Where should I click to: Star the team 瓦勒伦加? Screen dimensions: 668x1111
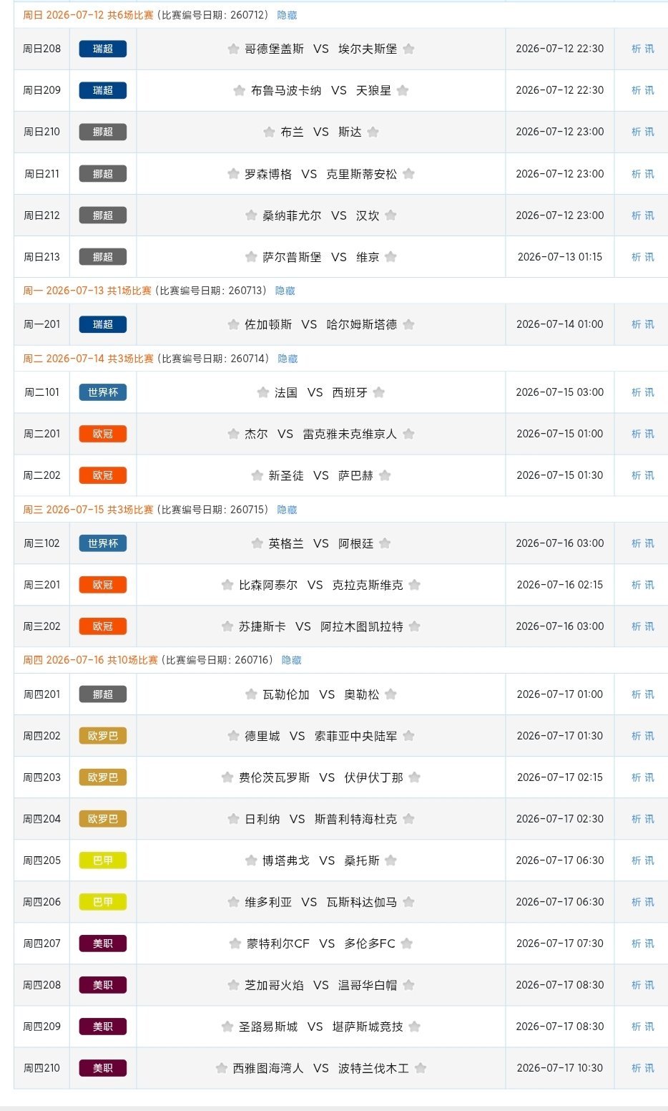[251, 694]
